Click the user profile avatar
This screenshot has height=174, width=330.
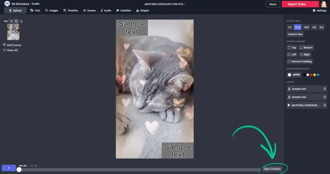(x=324, y=4)
